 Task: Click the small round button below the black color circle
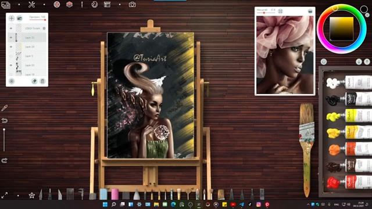[x=367, y=15]
